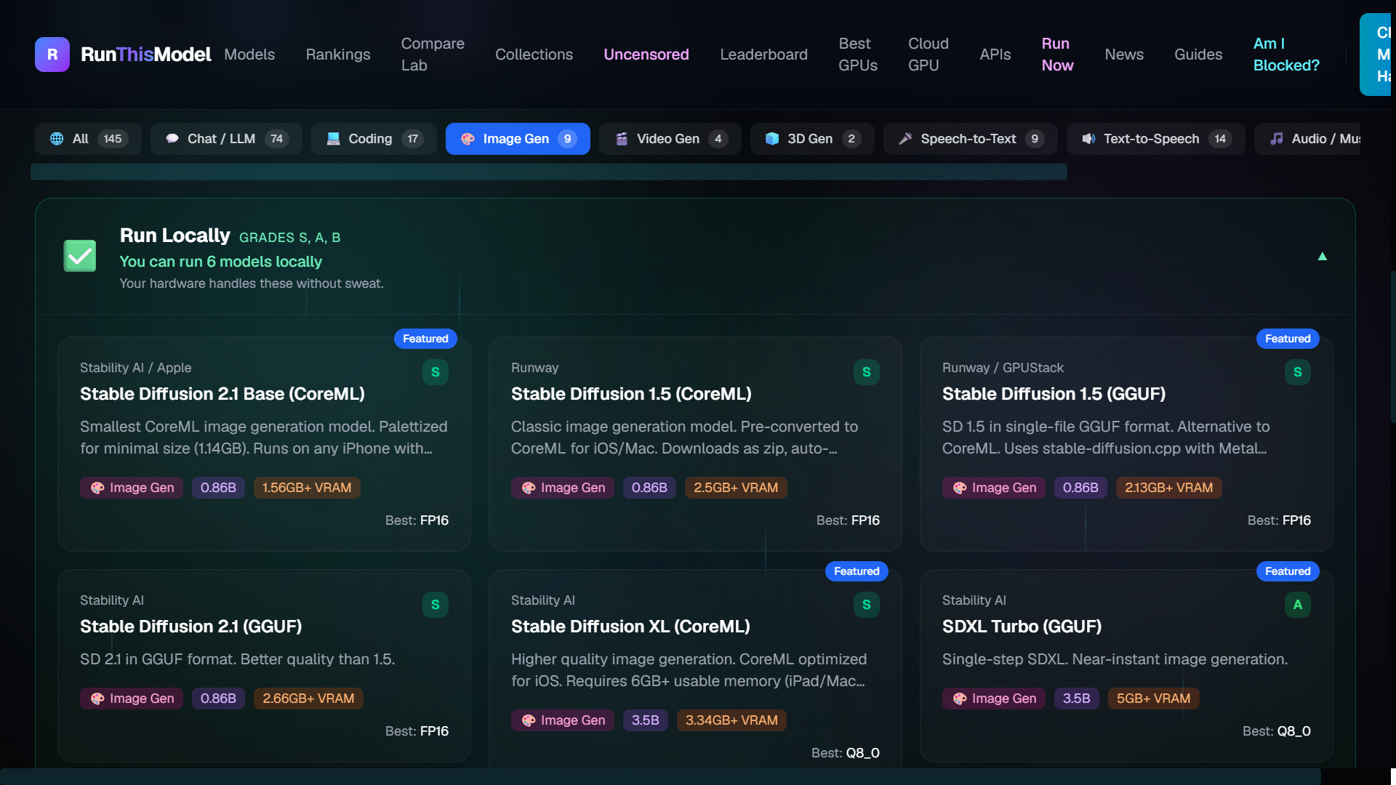Filter by Video Gen category
Image resolution: width=1396 pixels, height=785 pixels.
[670, 139]
